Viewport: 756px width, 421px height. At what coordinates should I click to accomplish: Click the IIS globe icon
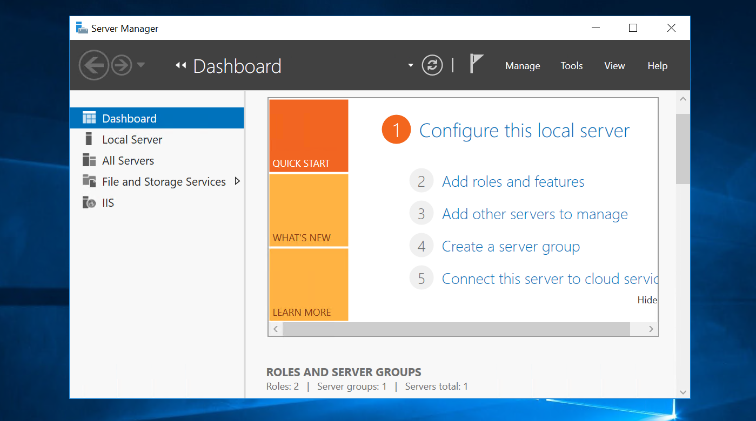(x=89, y=202)
